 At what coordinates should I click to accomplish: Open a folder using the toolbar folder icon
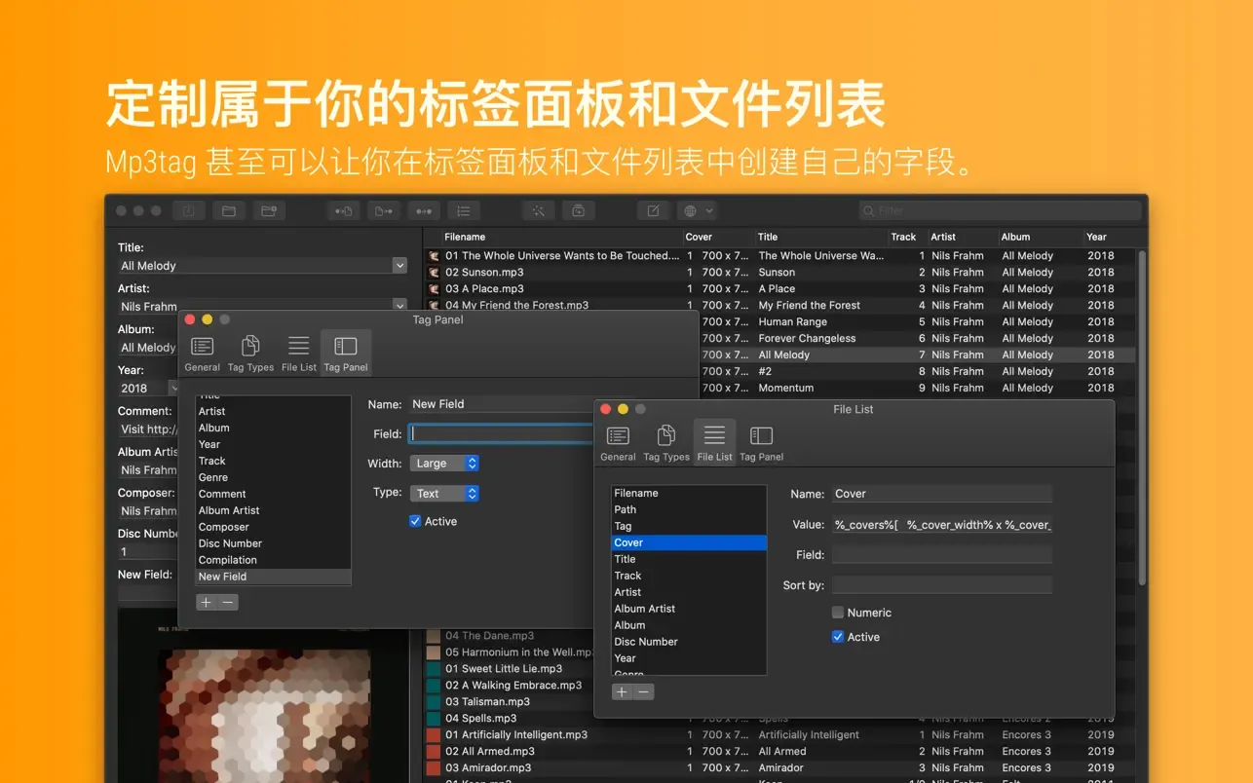[230, 210]
